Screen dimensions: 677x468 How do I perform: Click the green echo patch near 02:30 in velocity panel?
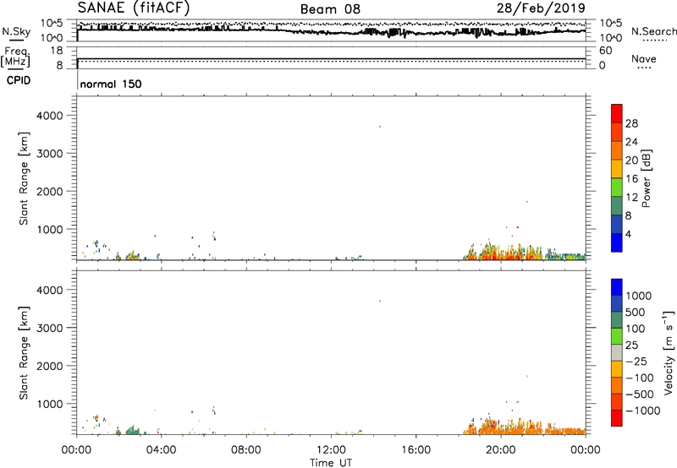pos(133,430)
